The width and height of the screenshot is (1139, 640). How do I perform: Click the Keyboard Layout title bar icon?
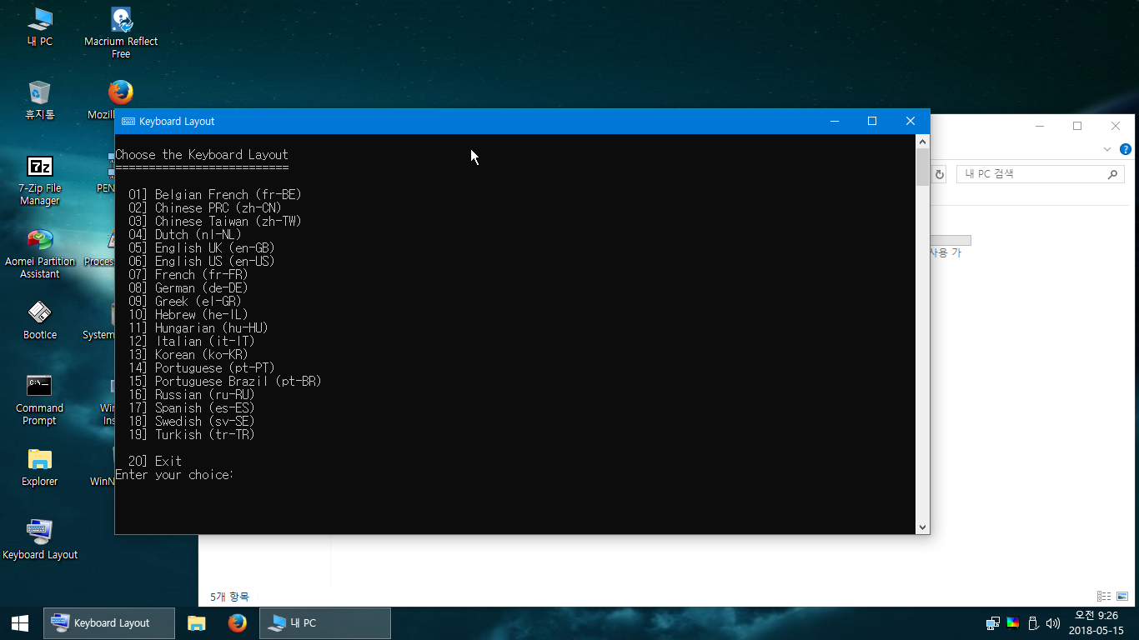128,121
